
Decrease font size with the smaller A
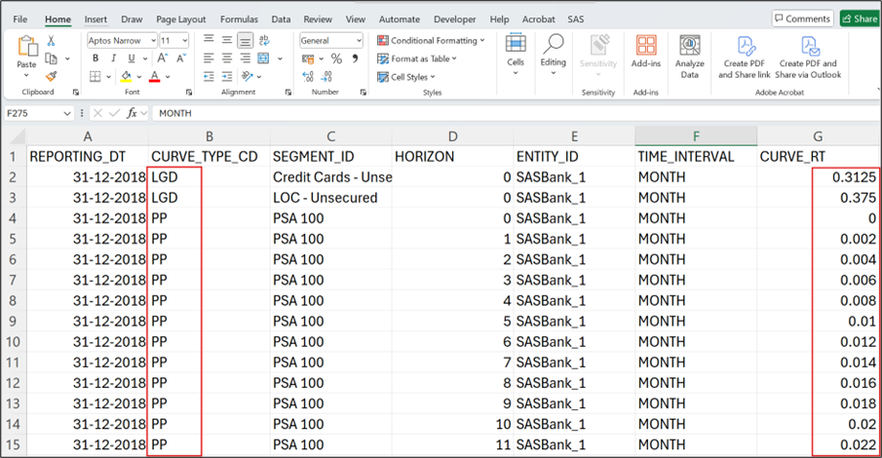181,57
